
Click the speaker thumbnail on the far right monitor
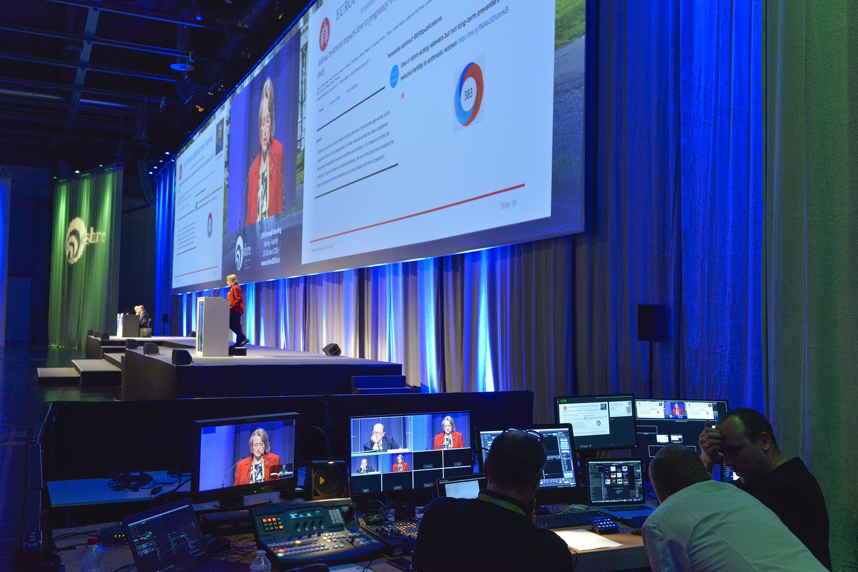[677, 410]
